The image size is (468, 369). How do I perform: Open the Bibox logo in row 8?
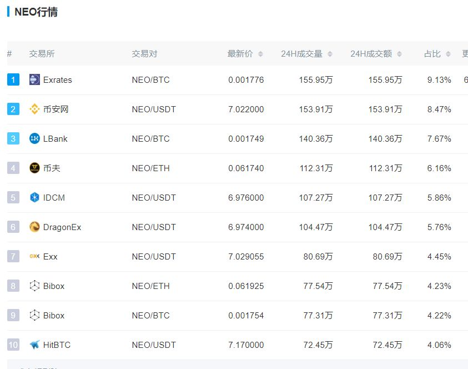pyautogui.click(x=34, y=286)
